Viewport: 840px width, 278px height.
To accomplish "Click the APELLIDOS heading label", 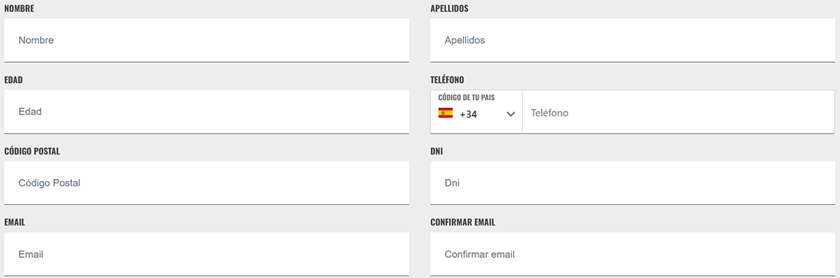I will click(450, 9).
